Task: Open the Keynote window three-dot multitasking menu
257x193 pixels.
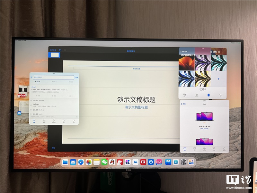Action: (x=131, y=48)
